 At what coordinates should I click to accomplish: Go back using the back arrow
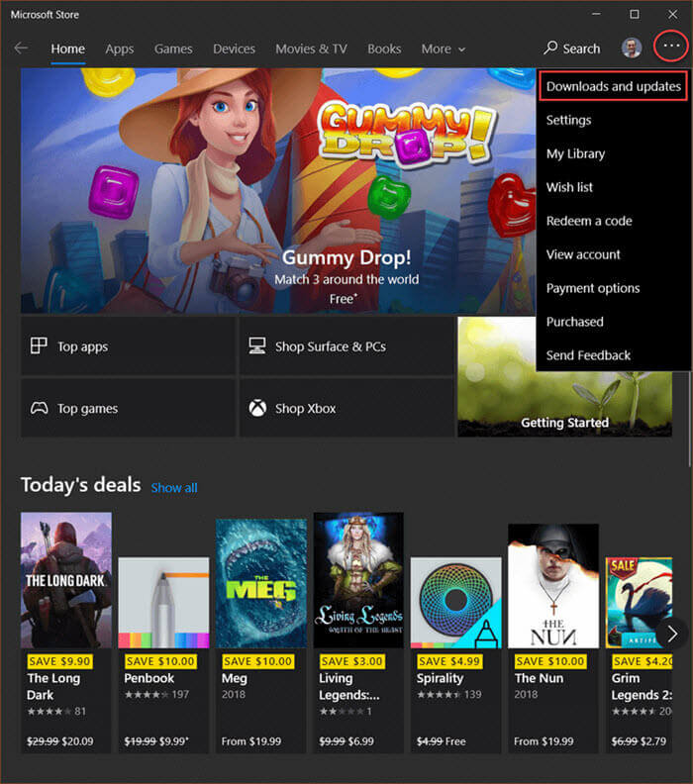(21, 48)
